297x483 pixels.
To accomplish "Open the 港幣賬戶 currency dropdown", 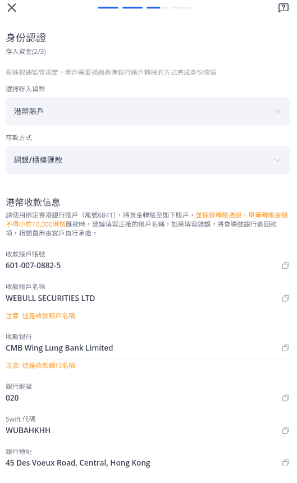I will tap(148, 111).
